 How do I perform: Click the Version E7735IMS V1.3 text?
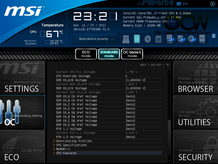(91, 29)
